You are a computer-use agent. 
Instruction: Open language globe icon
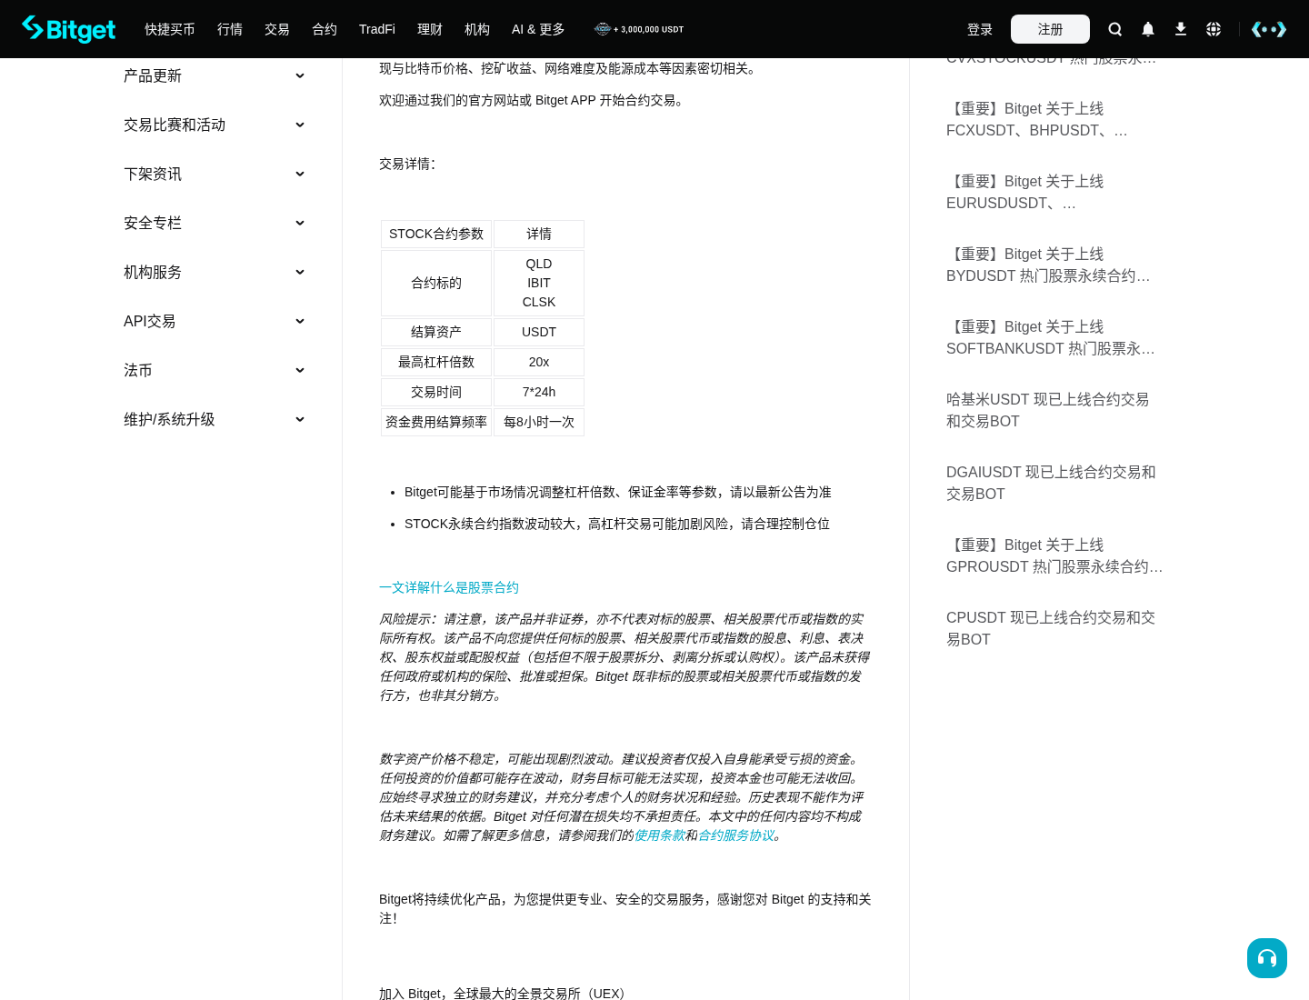tap(1214, 29)
